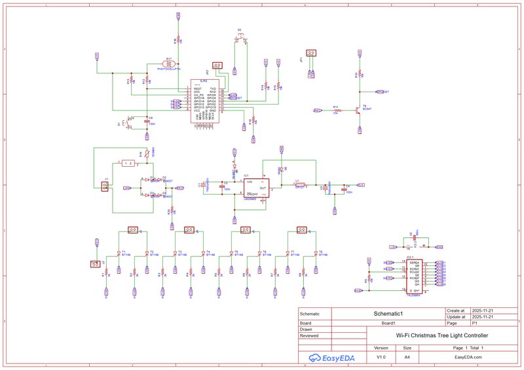
Task: Select resistor R9 beside the shift register
Action: point(369,278)
